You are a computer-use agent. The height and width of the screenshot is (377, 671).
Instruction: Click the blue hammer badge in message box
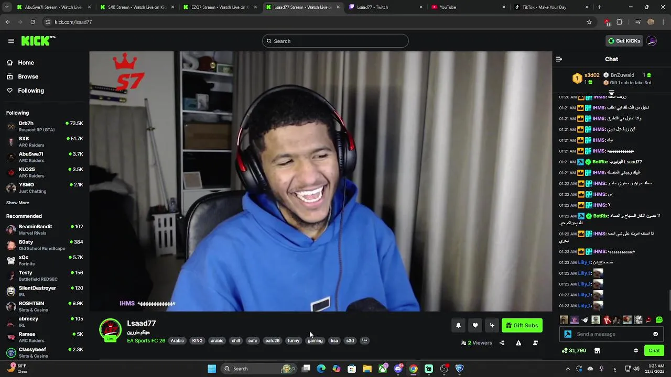click(x=568, y=334)
